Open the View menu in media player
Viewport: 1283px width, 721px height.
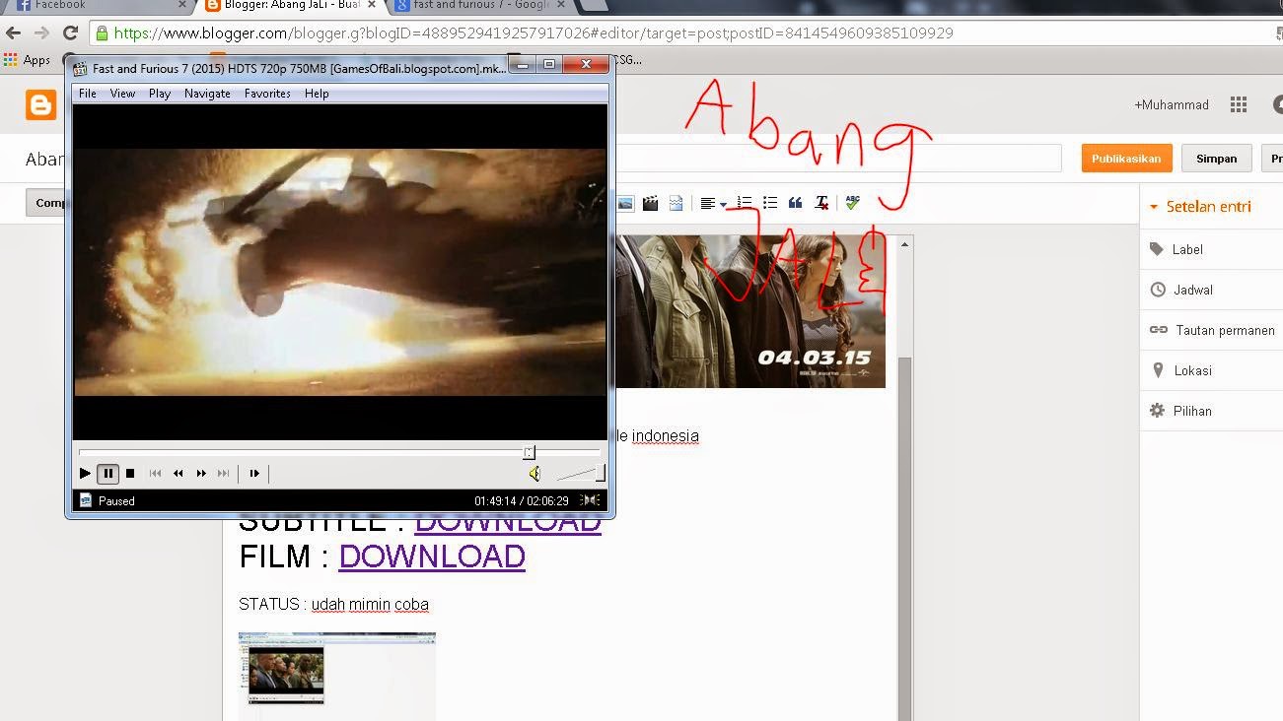(x=122, y=94)
